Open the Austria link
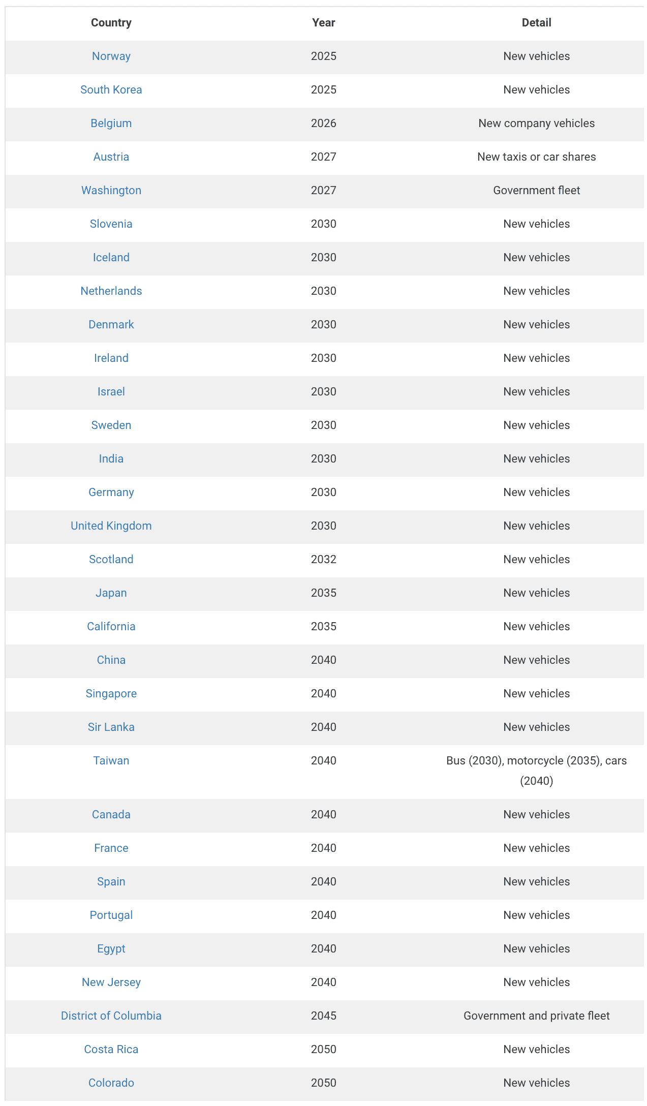Image resolution: width=647 pixels, height=1106 pixels. click(111, 157)
